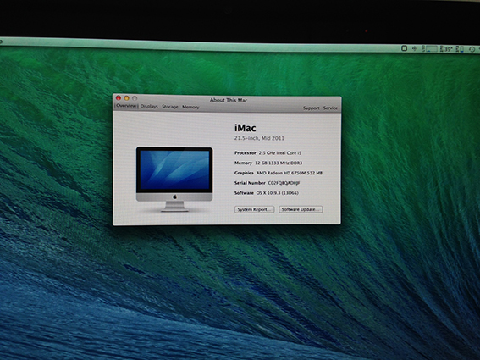The width and height of the screenshot is (480, 360).
Task: Open the Time Machine menu bar icon
Action: [x=472, y=49]
